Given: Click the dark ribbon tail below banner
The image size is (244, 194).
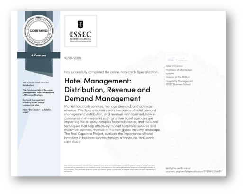Looking at the screenshot, I should coord(39,67).
